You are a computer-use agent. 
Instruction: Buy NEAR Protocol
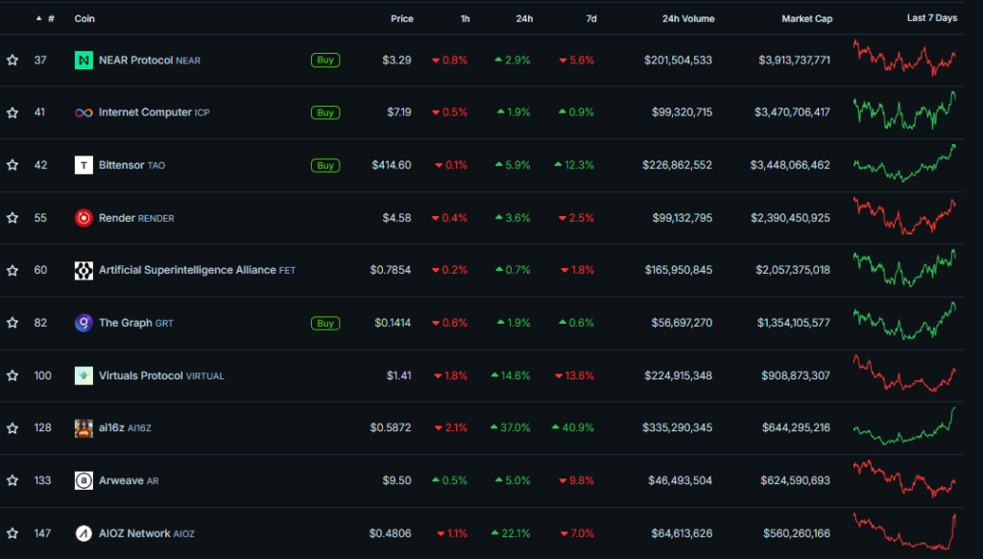pyautogui.click(x=325, y=61)
